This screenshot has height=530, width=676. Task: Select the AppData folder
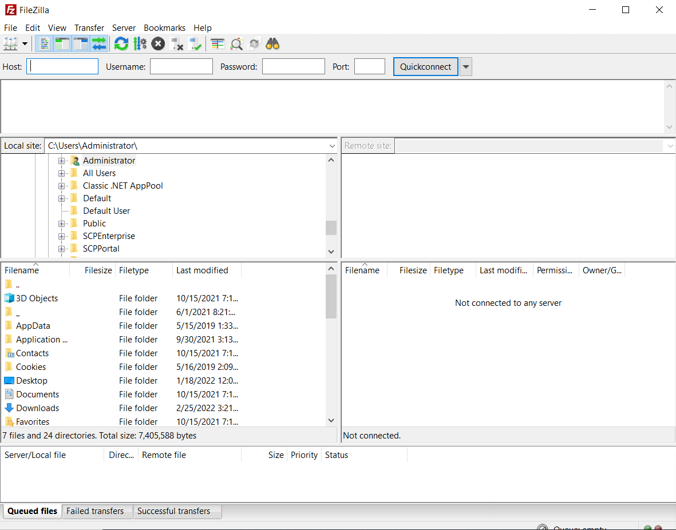click(33, 326)
